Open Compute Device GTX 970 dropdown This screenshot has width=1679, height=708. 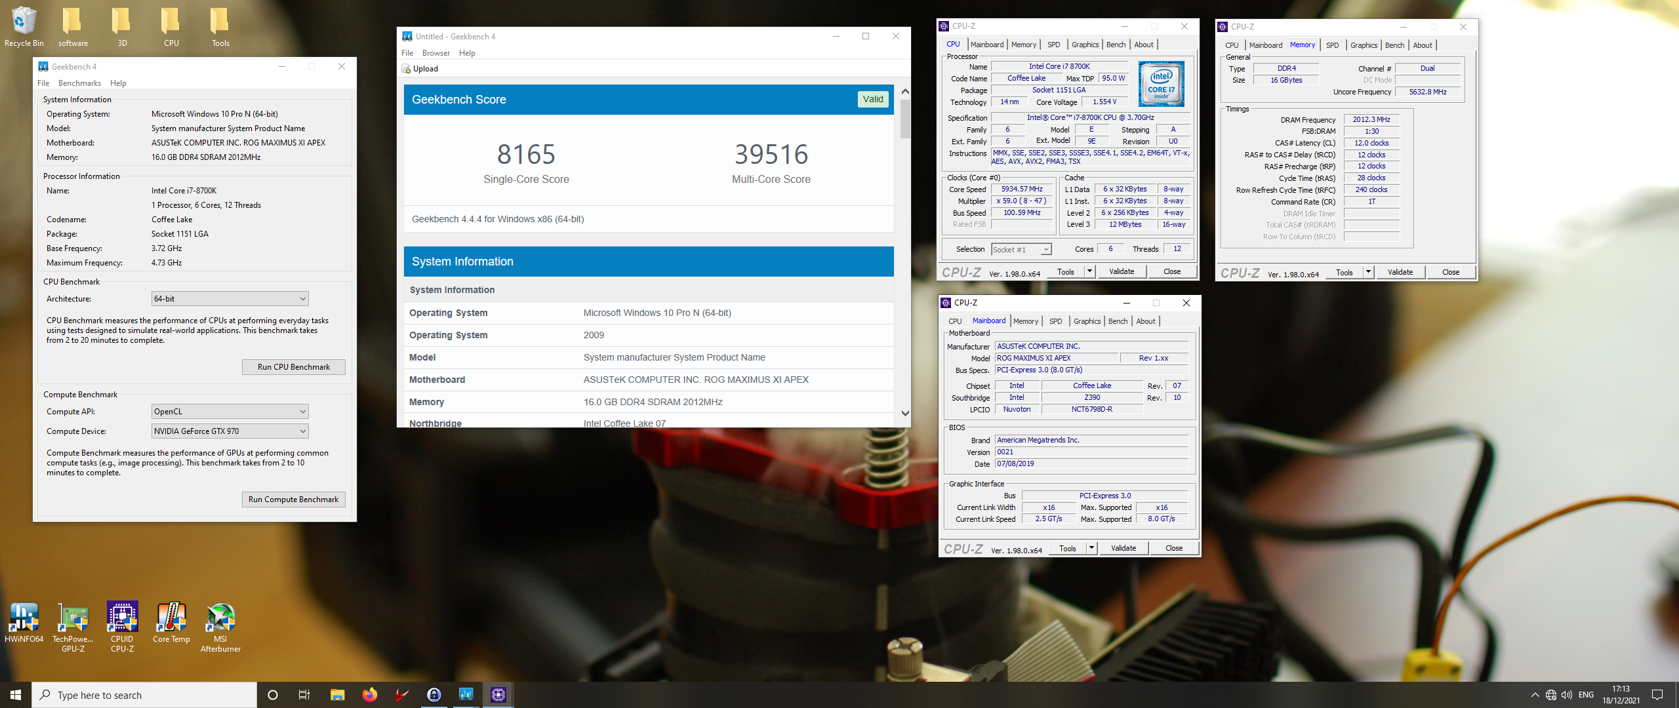tap(230, 431)
